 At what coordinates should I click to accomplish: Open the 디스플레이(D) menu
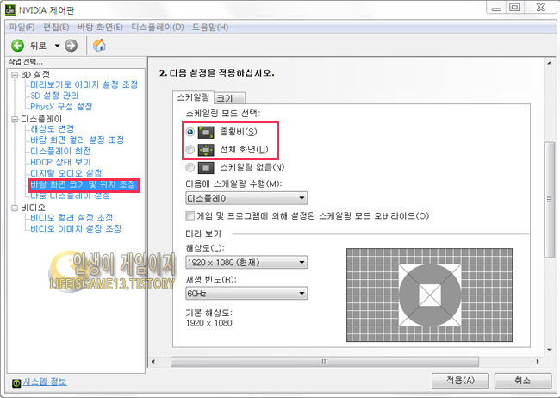[x=158, y=28]
